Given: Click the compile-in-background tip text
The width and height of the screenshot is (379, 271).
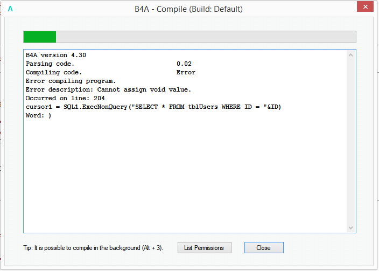Looking at the screenshot, I should (x=93, y=248).
